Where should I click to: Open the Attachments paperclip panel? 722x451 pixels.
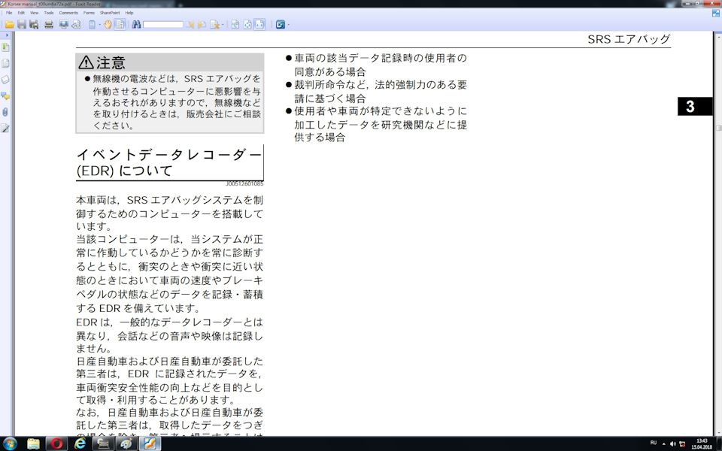pos(5,112)
